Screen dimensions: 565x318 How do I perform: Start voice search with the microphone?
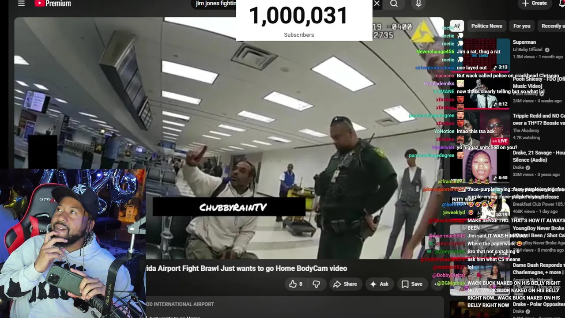click(418, 4)
